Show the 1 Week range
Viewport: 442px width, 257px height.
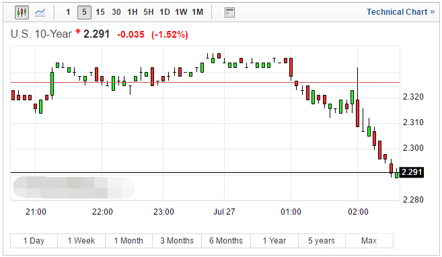point(81,241)
